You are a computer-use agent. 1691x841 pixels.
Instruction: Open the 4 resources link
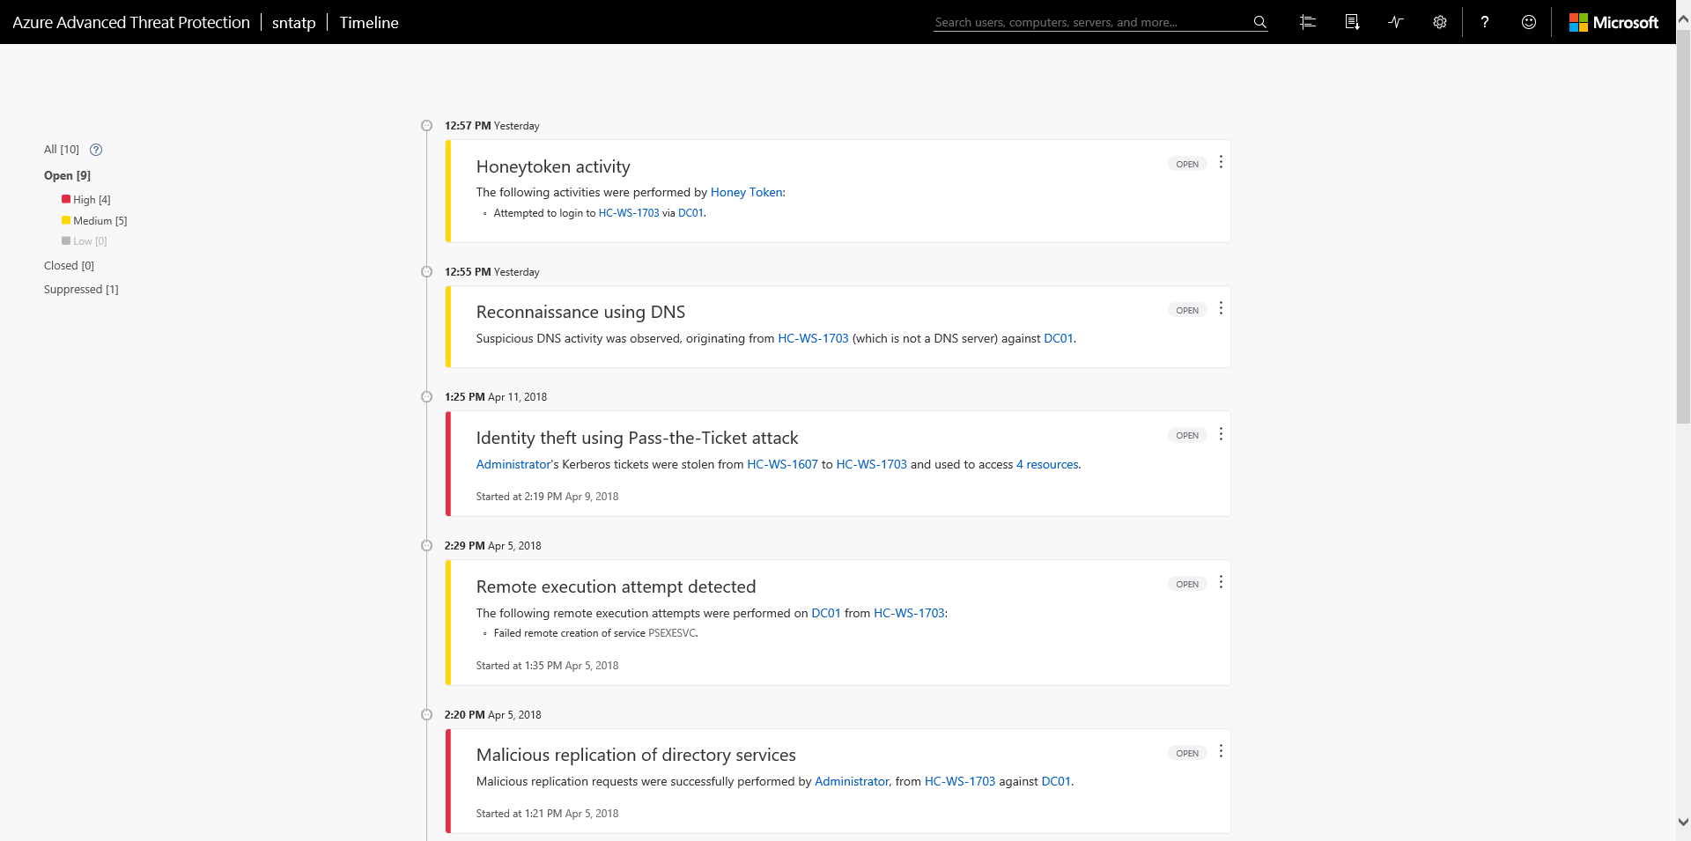[x=1047, y=464]
